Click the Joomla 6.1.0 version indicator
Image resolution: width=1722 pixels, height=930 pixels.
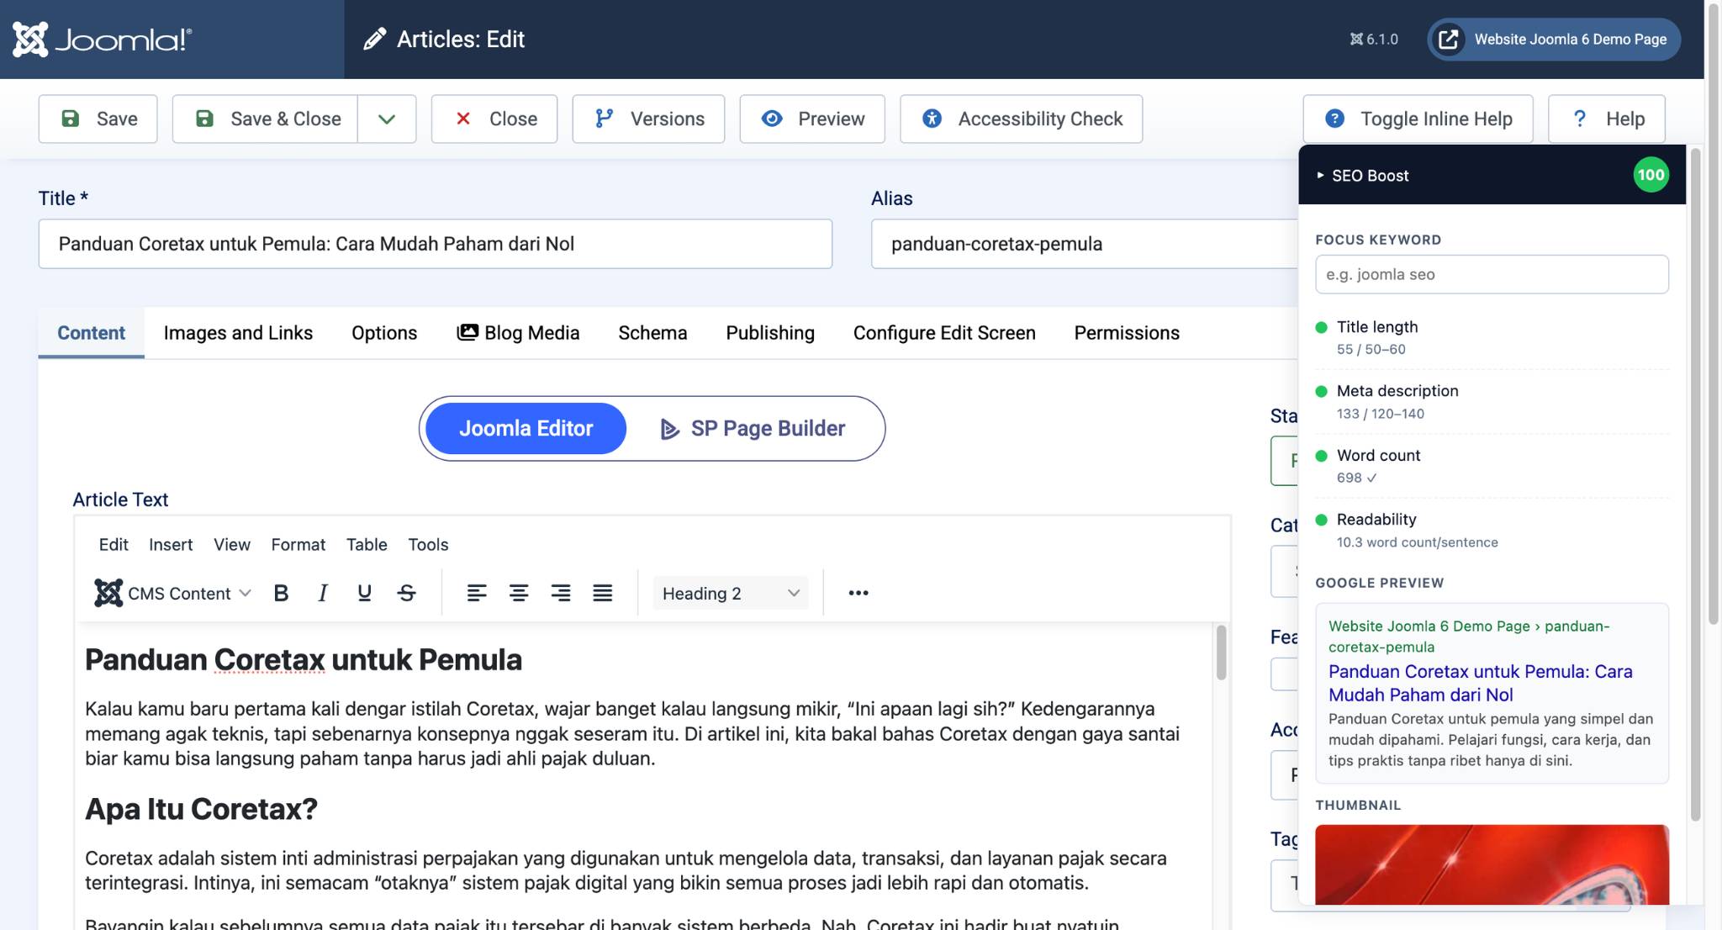[1374, 40]
